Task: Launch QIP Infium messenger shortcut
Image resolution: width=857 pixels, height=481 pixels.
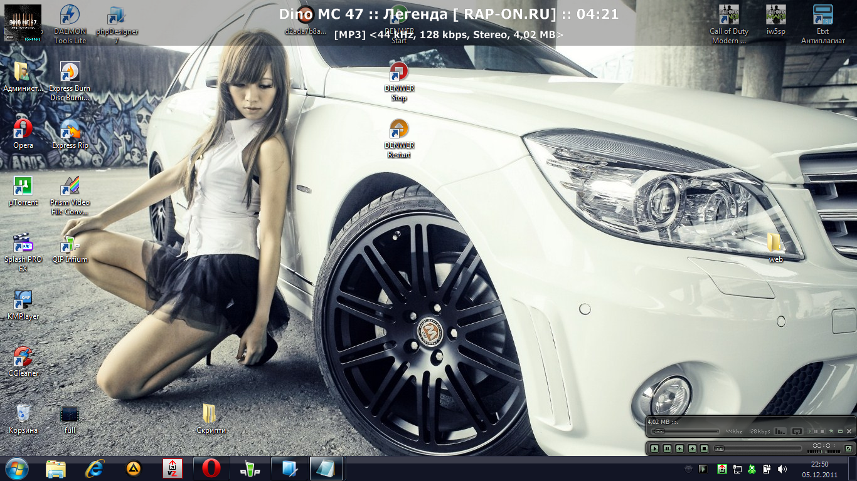Action: [70, 248]
